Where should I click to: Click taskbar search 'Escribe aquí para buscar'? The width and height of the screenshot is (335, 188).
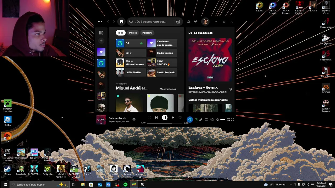[40, 185]
